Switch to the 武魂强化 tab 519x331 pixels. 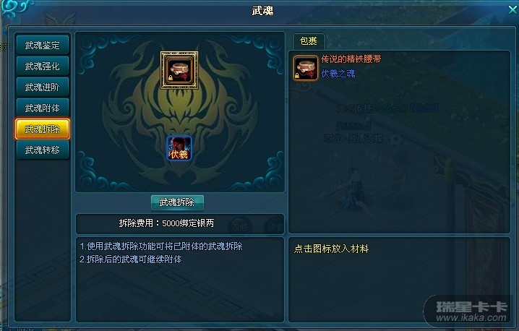(x=43, y=66)
